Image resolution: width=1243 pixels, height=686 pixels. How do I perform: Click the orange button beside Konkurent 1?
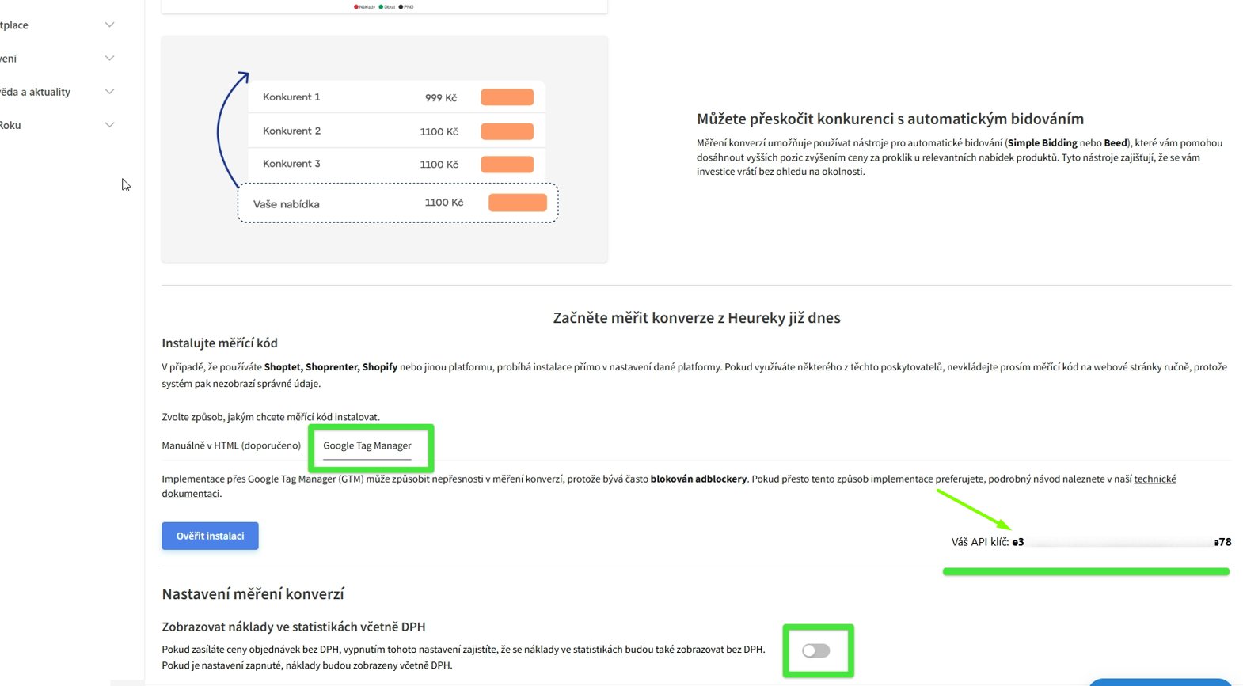tap(507, 97)
